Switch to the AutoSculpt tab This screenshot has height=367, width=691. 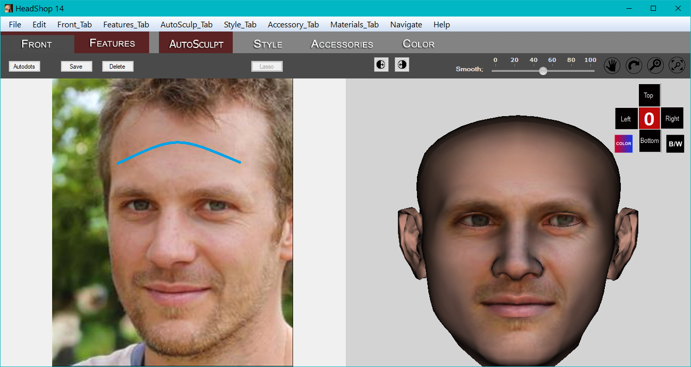click(x=196, y=43)
